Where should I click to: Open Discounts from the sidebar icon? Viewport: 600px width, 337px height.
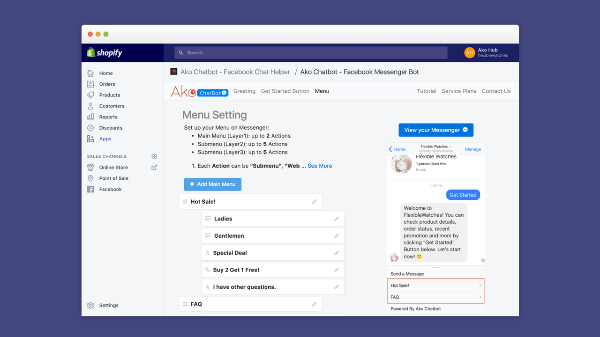(x=90, y=127)
